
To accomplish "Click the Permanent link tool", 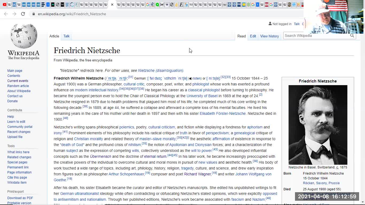I will pos(18,167).
